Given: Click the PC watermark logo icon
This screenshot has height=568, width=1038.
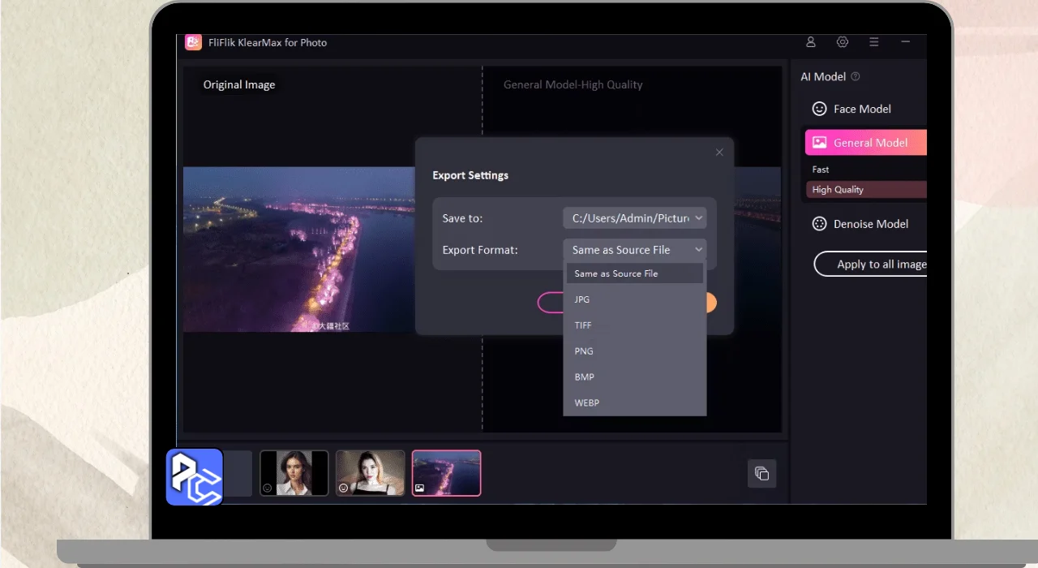Looking at the screenshot, I should [x=195, y=477].
